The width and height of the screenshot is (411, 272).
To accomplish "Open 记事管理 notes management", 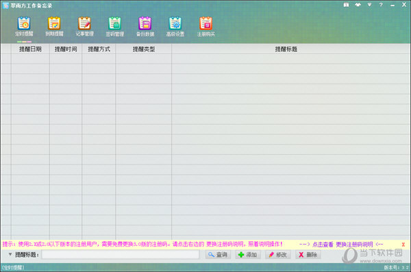I will click(84, 27).
